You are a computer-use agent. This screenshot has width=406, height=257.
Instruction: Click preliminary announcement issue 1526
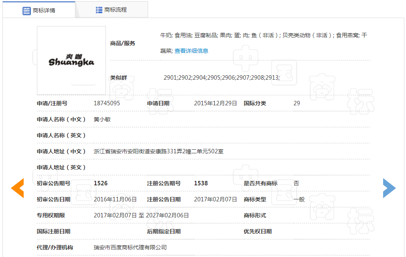[x=100, y=183]
